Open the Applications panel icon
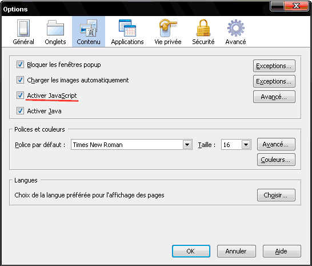 [x=127, y=28]
